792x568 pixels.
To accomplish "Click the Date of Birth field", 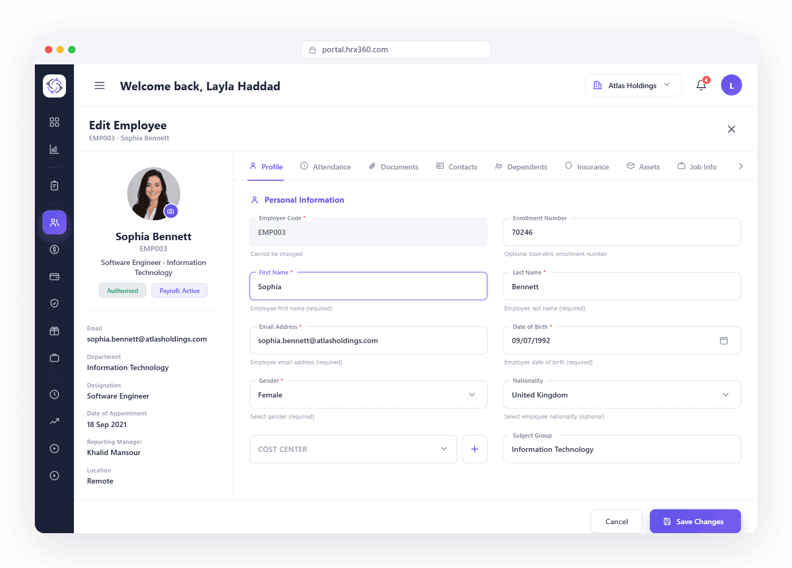I will tap(622, 340).
